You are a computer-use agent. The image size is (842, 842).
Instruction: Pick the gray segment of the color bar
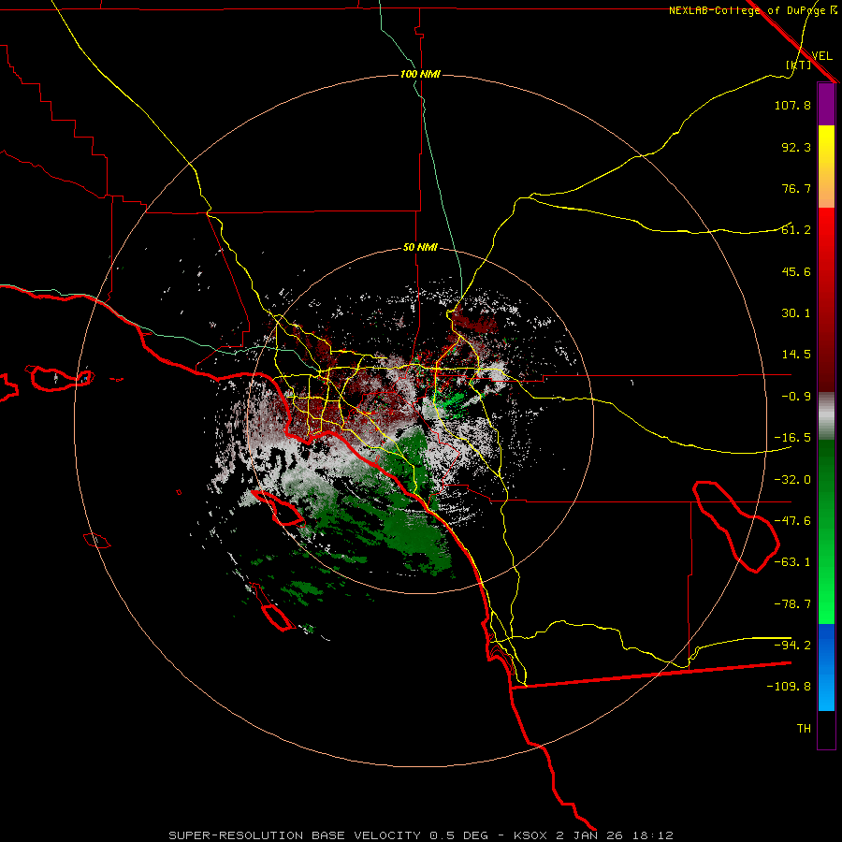(x=826, y=416)
